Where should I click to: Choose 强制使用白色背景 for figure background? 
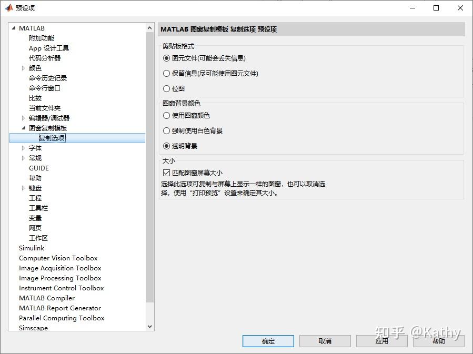tap(166, 130)
